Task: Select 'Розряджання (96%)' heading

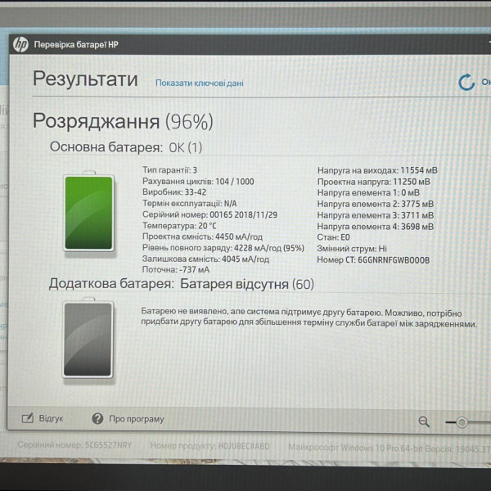Action: [123, 121]
